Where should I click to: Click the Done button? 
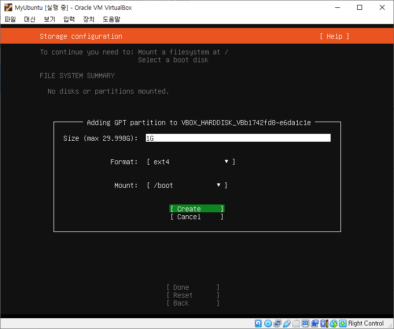[x=193, y=287]
